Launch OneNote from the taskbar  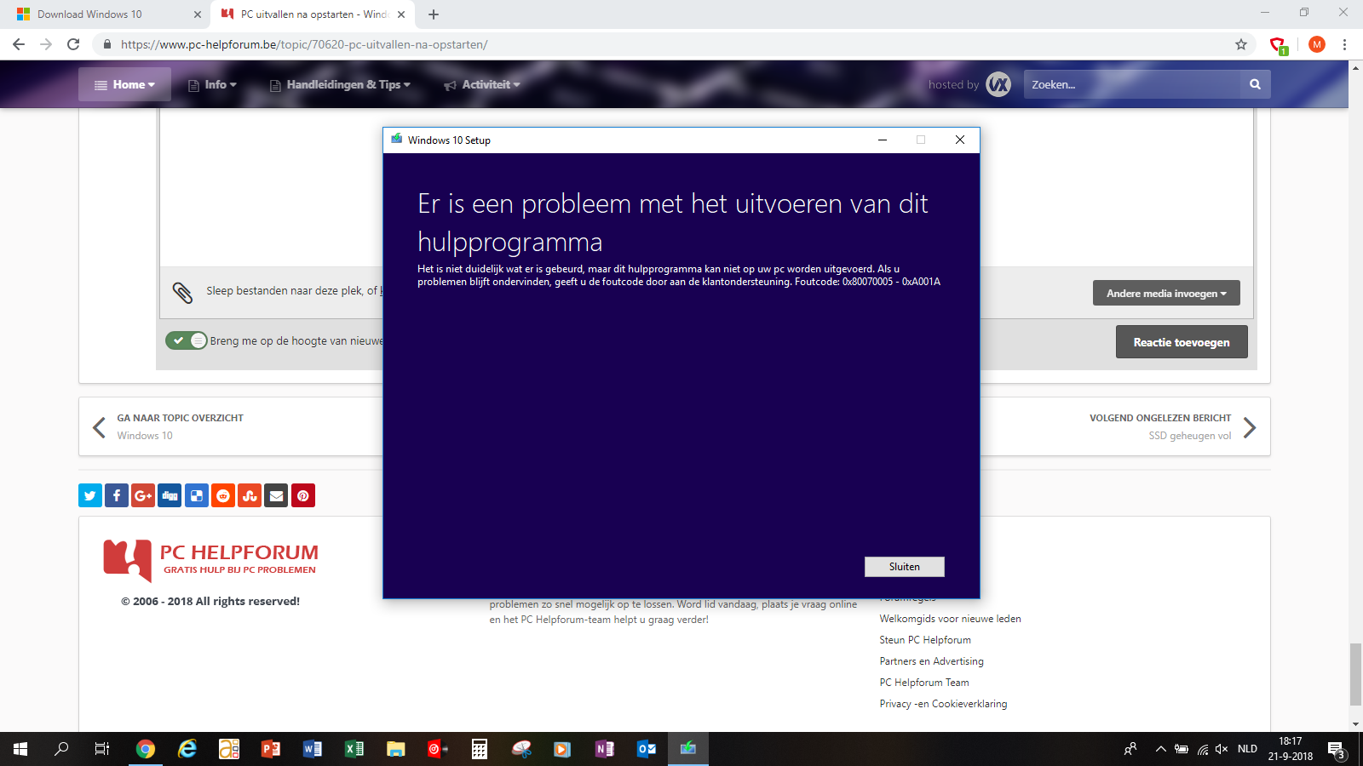click(605, 749)
